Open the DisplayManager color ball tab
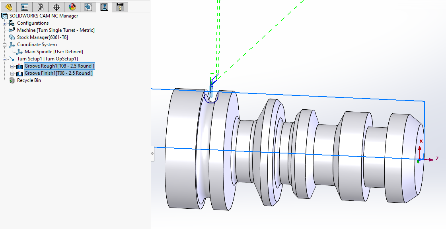Viewport: 446px width, 229px height. [x=72, y=7]
